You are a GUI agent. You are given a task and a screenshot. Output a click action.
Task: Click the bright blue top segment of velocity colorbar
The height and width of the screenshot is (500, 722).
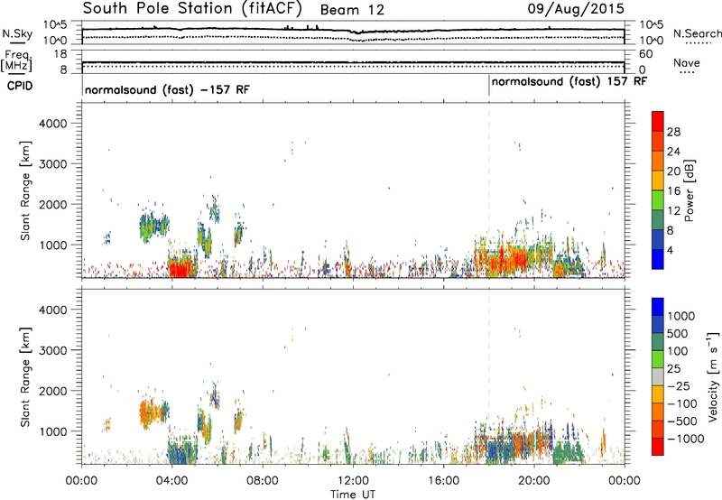tap(658, 307)
